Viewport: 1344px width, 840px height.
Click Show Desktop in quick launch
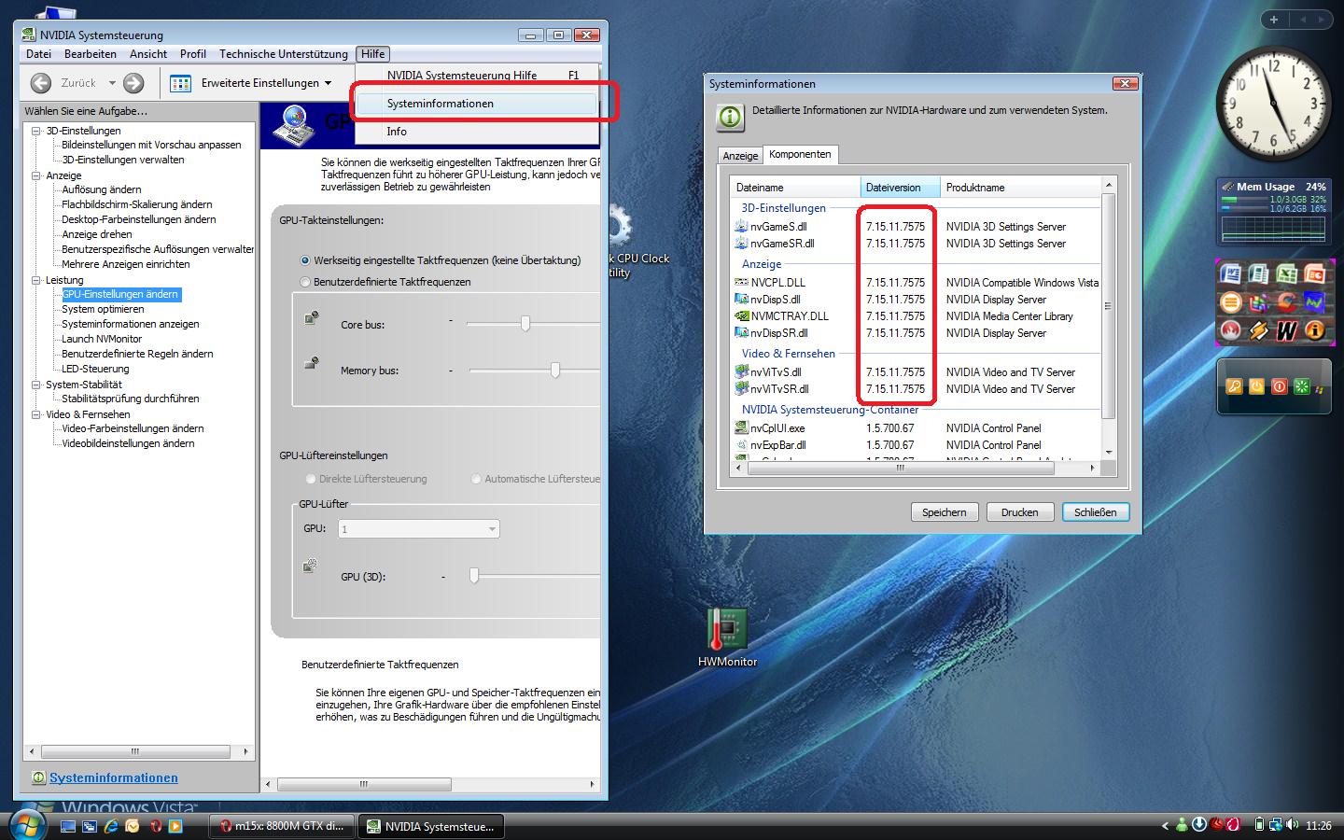click(x=68, y=826)
